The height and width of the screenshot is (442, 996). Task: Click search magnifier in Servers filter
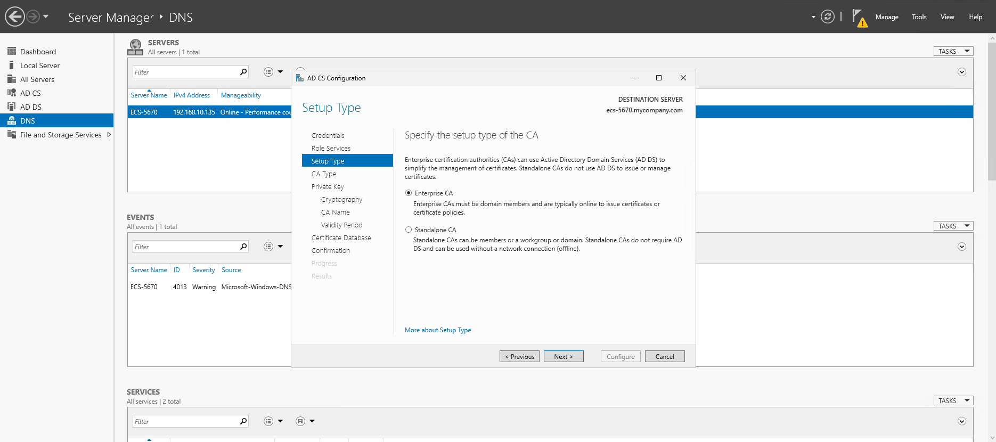click(243, 72)
